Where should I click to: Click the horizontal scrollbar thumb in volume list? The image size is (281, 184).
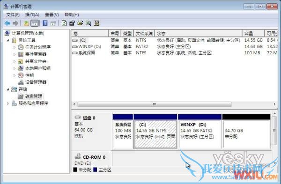click(154, 104)
